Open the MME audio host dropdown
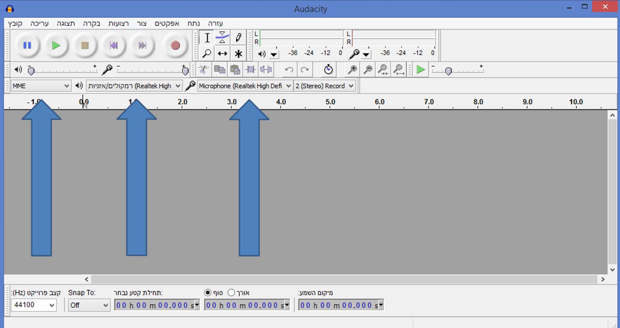620x328 pixels. [x=41, y=86]
